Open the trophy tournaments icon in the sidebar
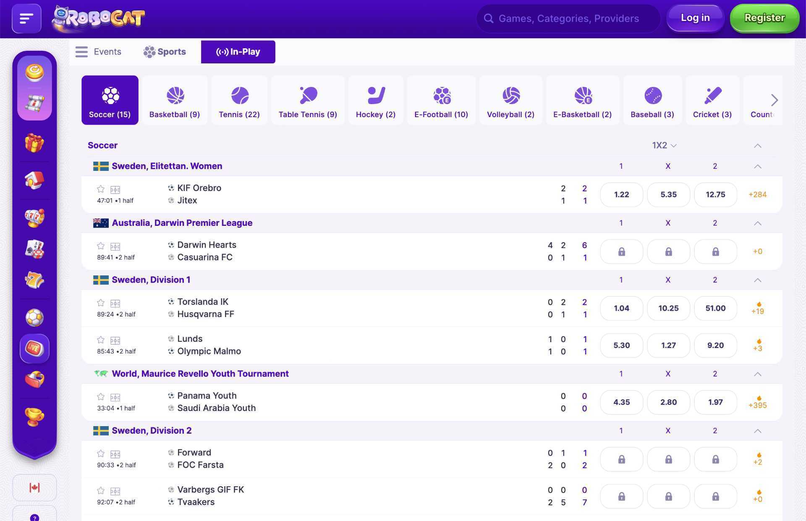 34,417
